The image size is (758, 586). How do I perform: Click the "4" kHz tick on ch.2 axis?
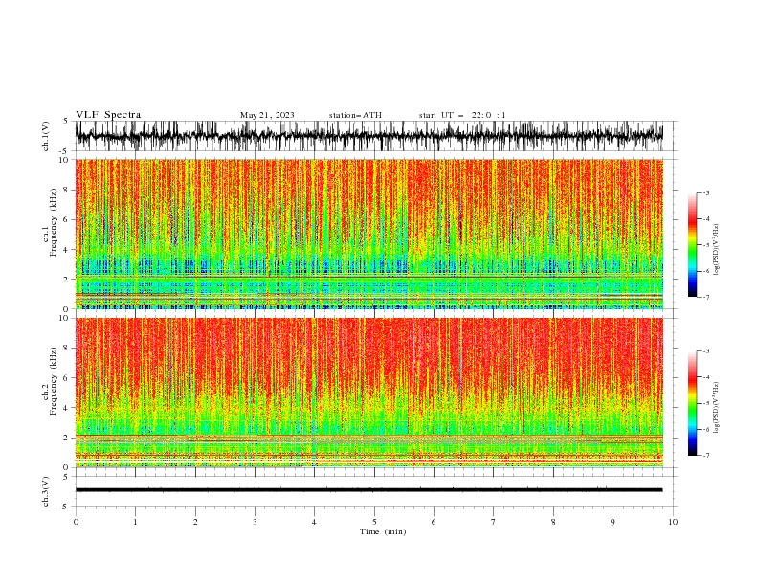[66, 408]
